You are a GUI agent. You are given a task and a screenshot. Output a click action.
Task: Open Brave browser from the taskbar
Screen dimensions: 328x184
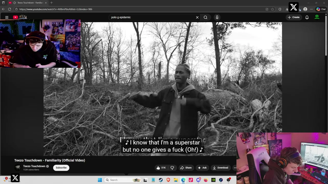168,180
